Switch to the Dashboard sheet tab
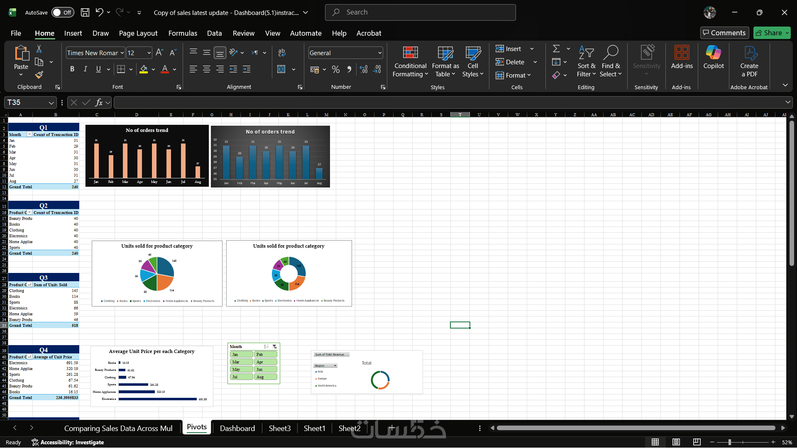Viewport: 797px width, 448px height. (x=237, y=429)
